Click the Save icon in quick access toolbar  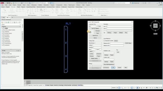(x=7, y=3)
